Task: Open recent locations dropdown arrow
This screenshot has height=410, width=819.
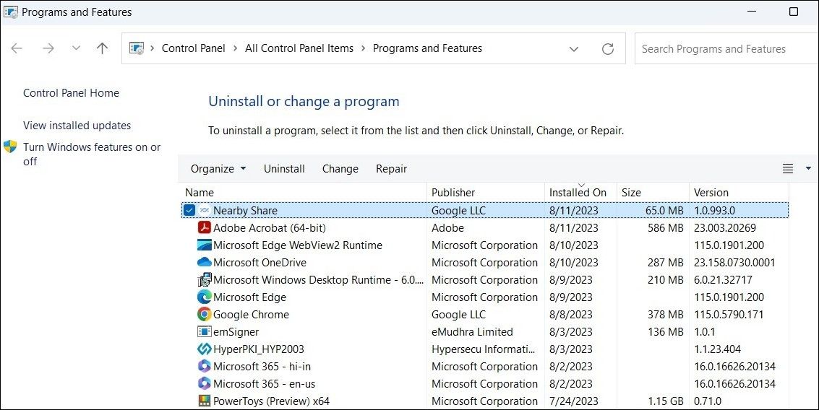Action: (x=76, y=49)
